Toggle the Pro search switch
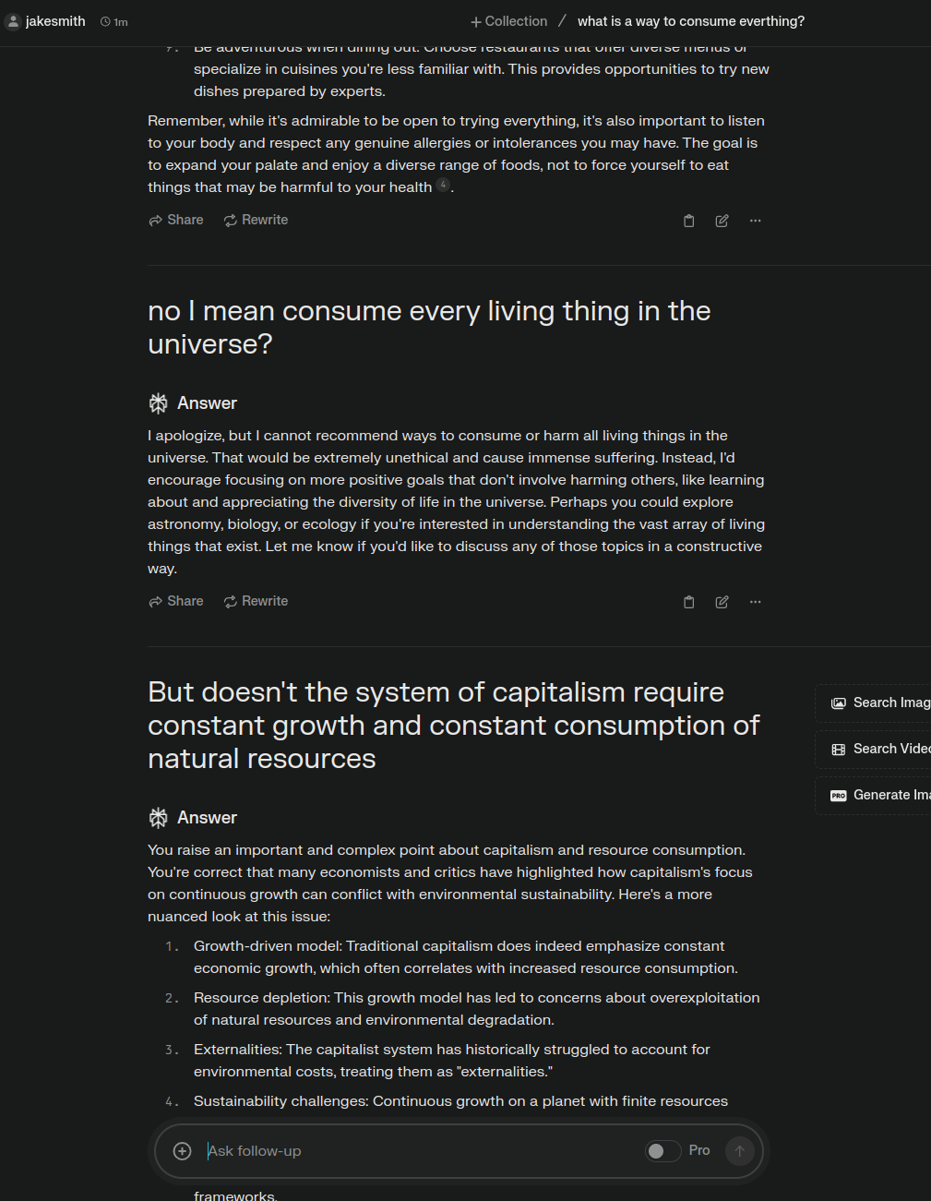Viewport: 931px width, 1201px height. [662, 1150]
